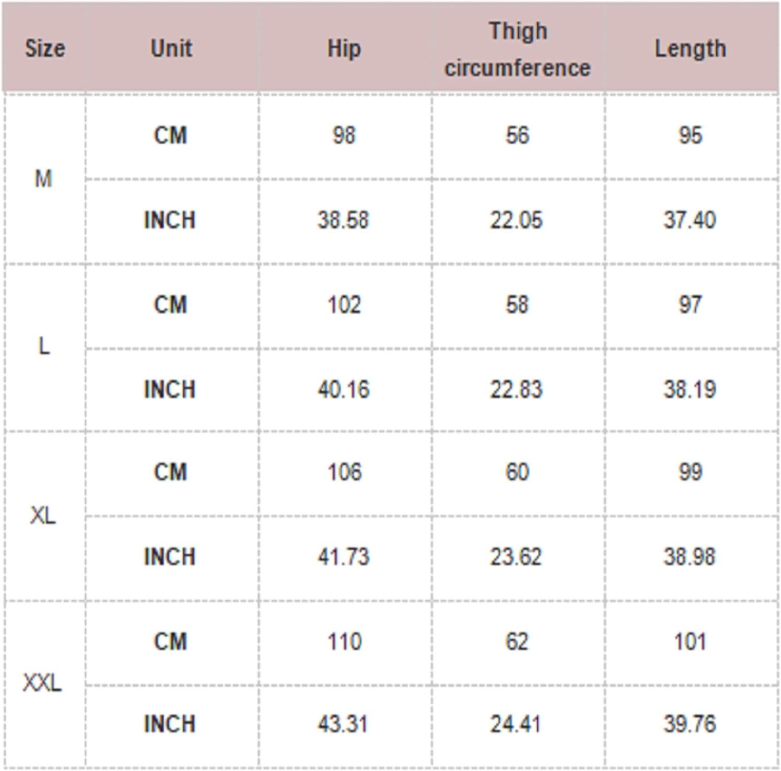Click the thigh value 22.05
The height and width of the screenshot is (771, 781).
tap(517, 220)
